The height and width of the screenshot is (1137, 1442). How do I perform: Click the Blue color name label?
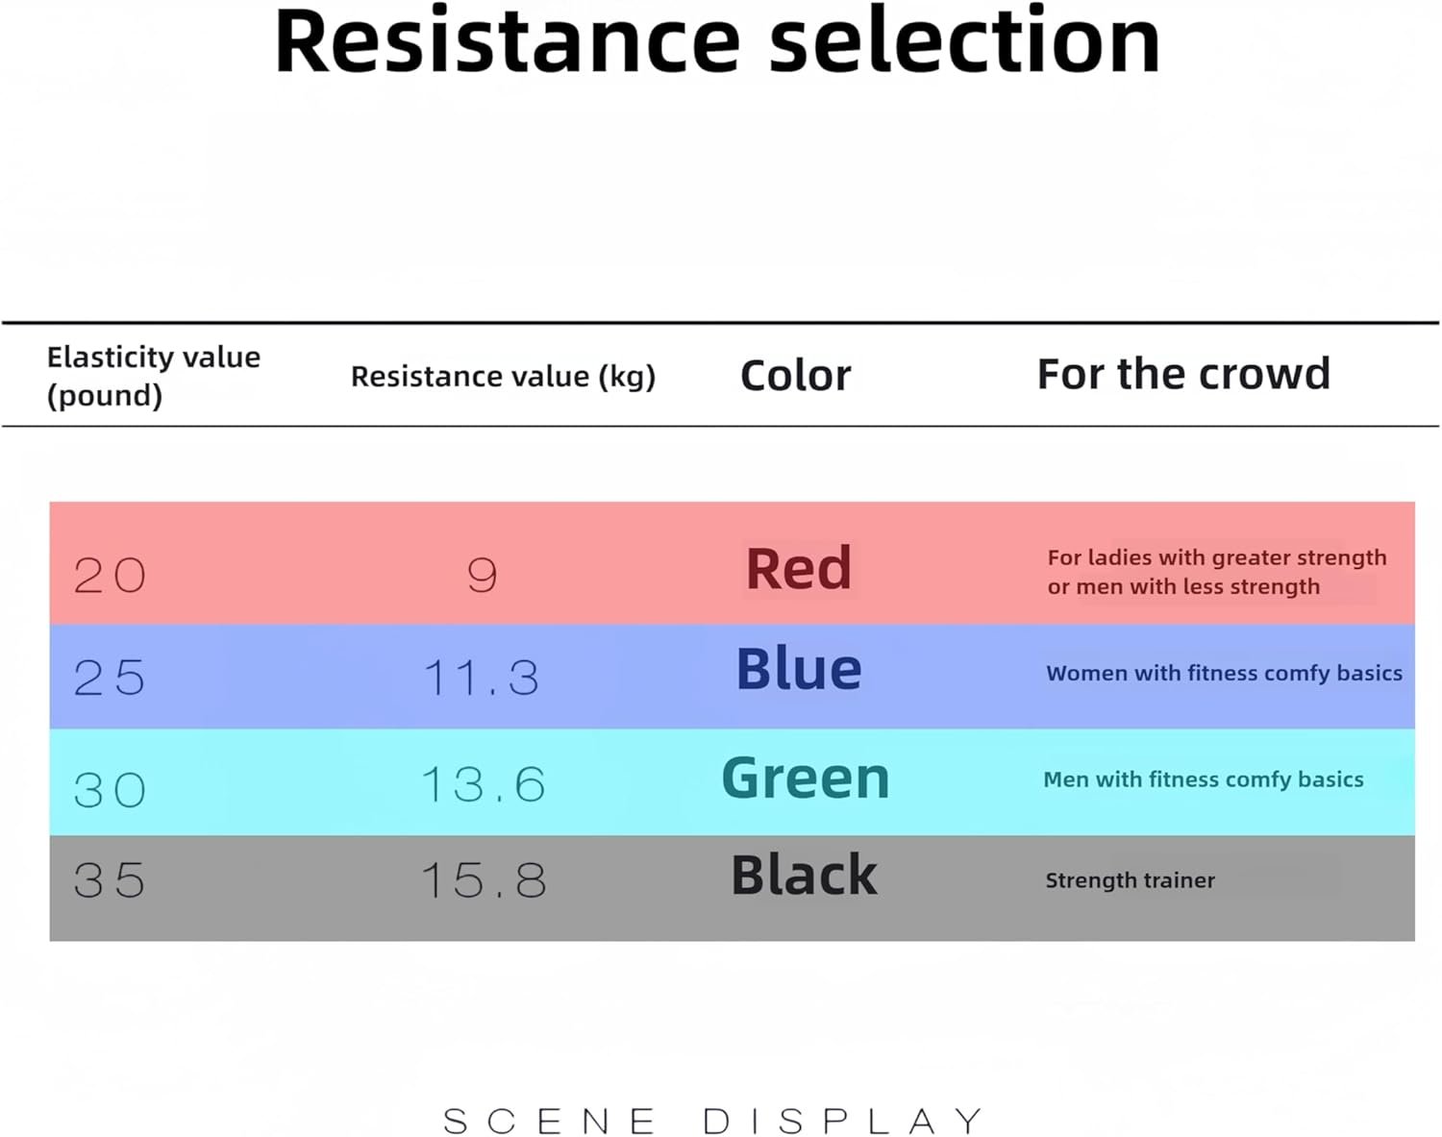pyautogui.click(x=798, y=669)
